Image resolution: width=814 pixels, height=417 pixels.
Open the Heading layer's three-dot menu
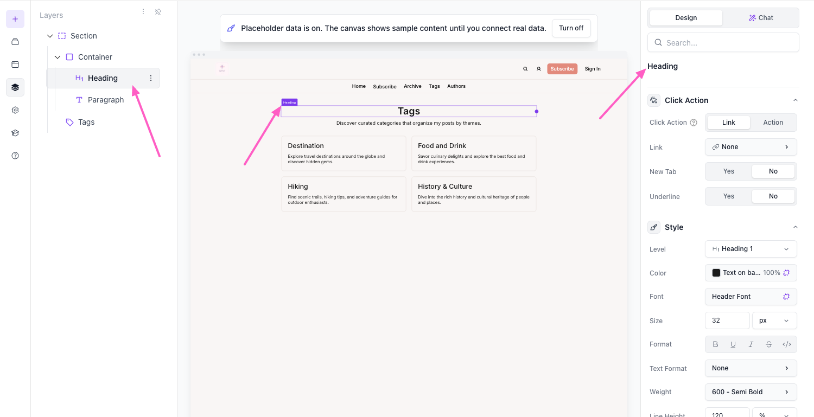pos(151,78)
